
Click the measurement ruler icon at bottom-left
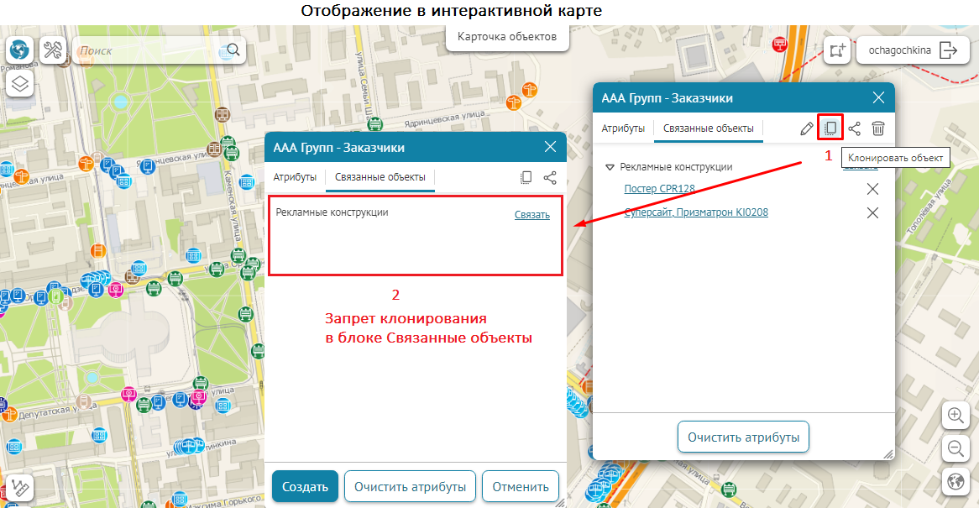(20, 487)
